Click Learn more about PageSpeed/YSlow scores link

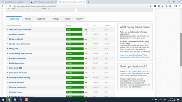point(135,56)
